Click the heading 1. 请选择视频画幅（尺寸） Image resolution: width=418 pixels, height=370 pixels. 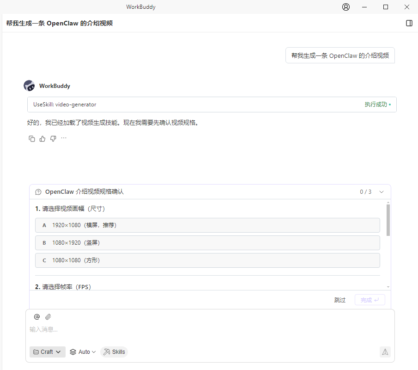coord(70,209)
